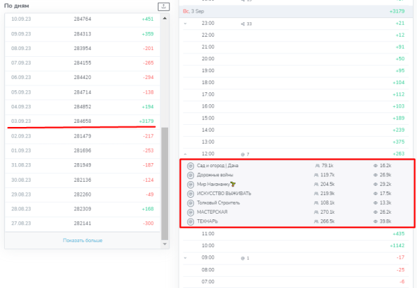Collapse the 12:00 hour row chevron
Screen dimensions: 417x288
coord(186,153)
